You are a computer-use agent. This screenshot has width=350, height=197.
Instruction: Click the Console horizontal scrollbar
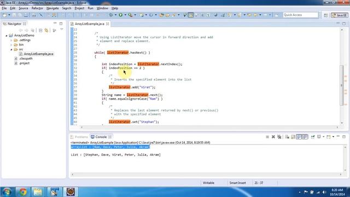[207, 174]
